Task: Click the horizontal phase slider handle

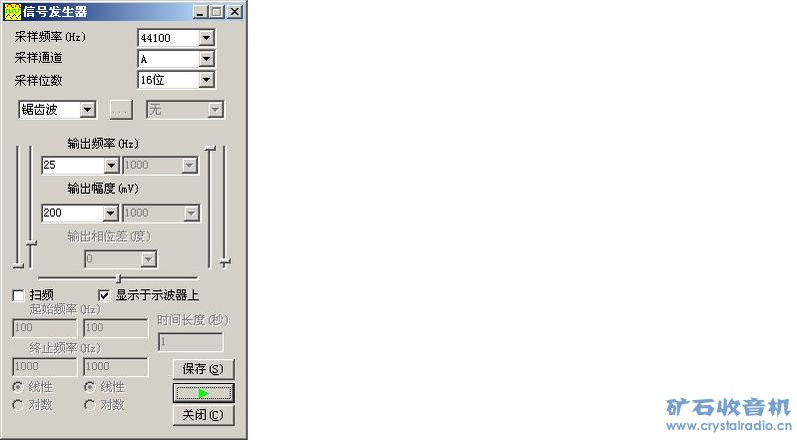Action: tap(118, 278)
